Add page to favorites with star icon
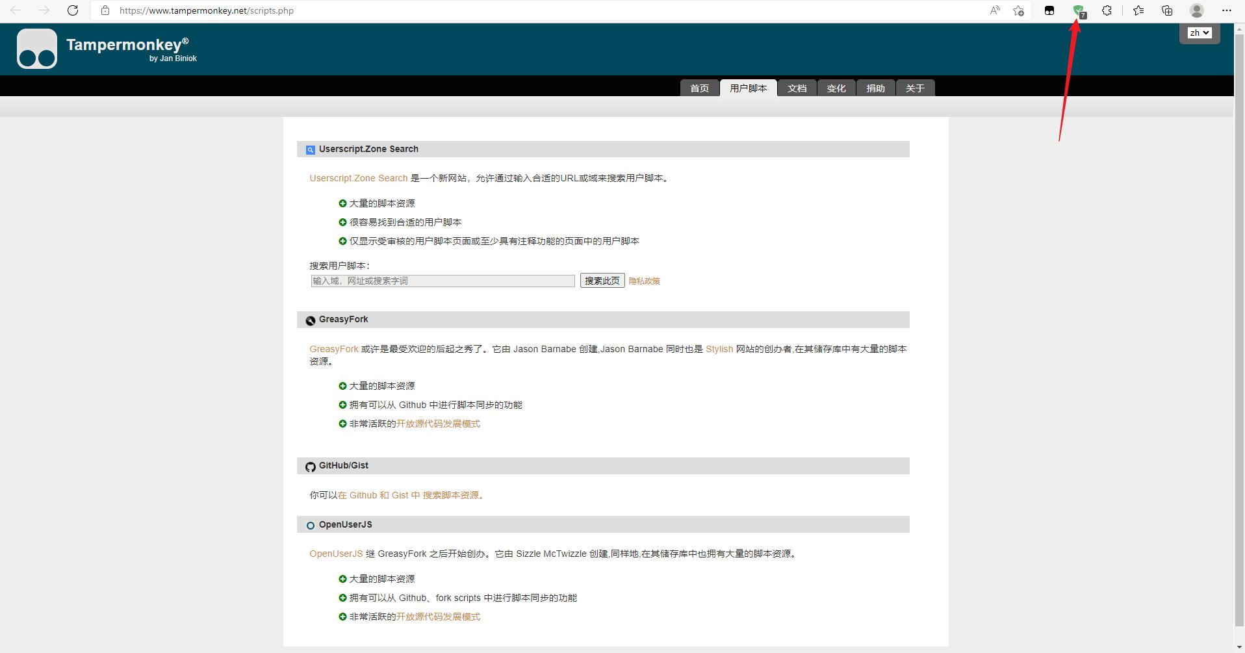The height and width of the screenshot is (653, 1245). click(x=1018, y=10)
